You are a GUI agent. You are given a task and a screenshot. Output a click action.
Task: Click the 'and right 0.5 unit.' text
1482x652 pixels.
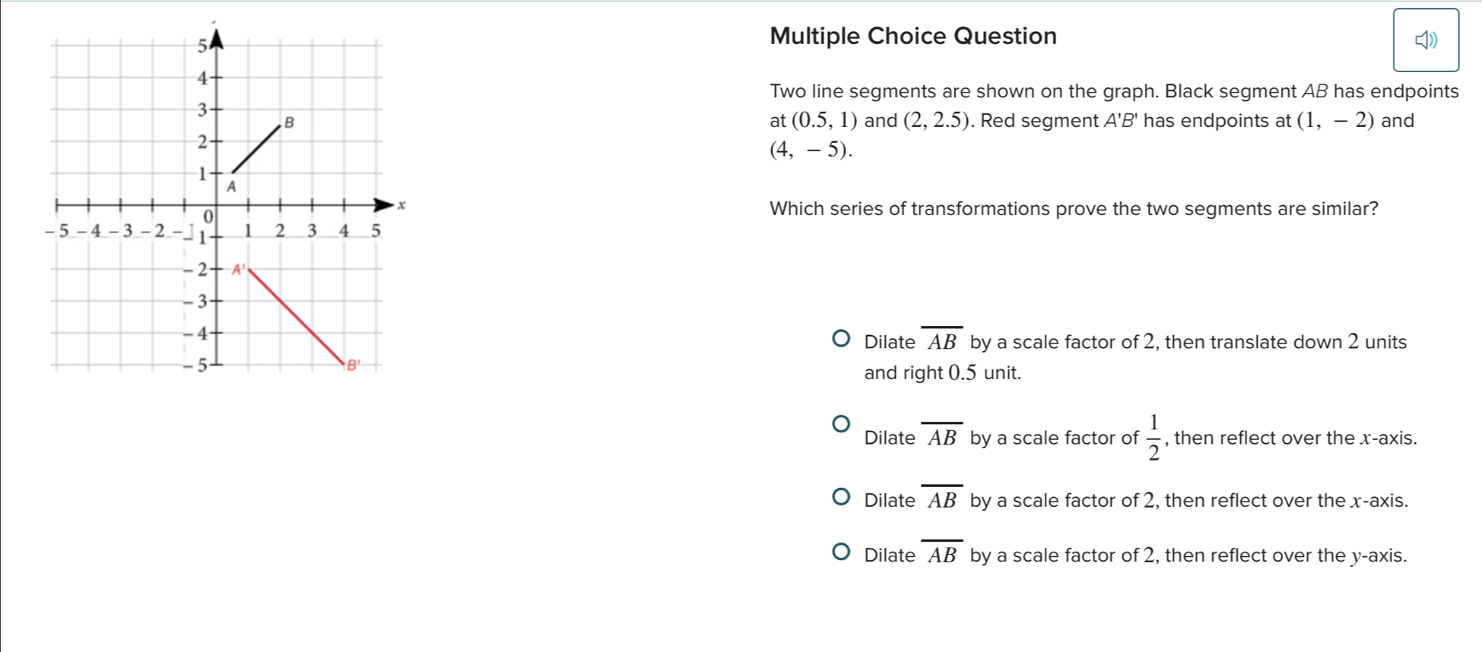tap(942, 373)
